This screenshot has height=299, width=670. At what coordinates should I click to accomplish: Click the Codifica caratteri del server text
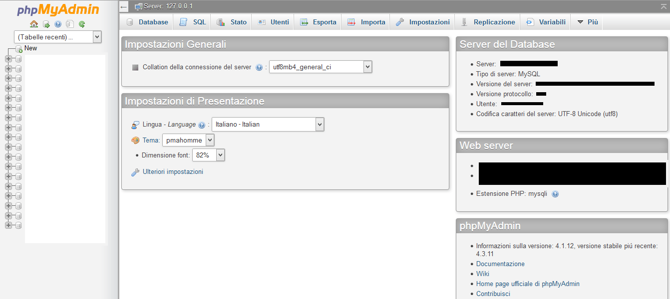point(547,114)
